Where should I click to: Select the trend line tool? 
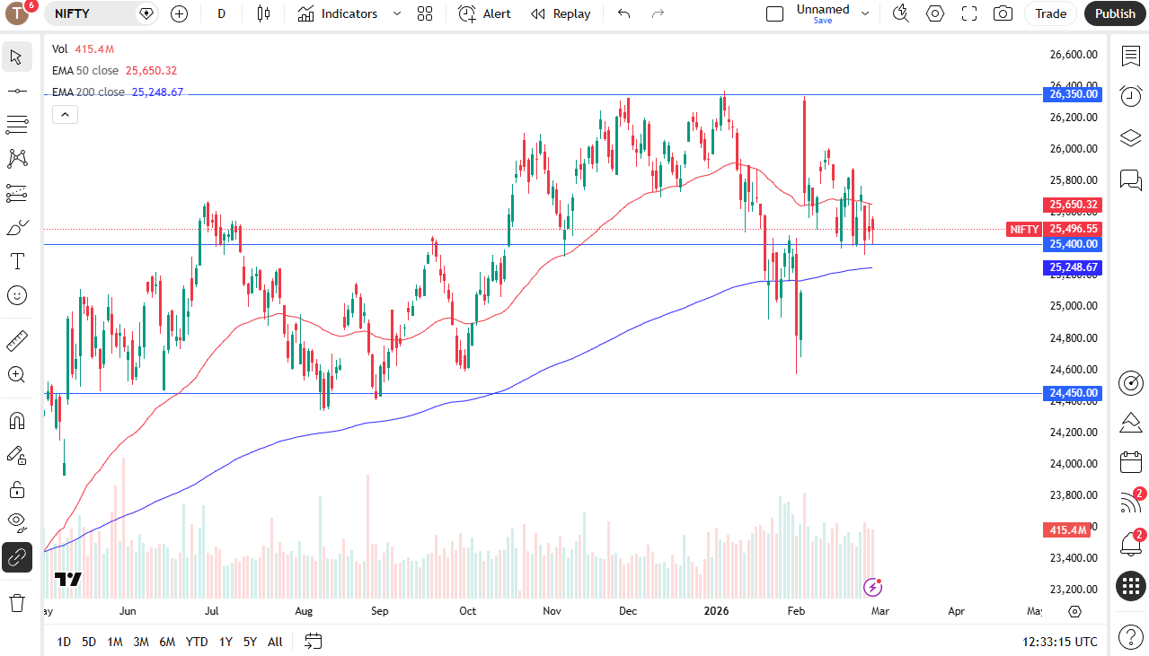(16, 91)
